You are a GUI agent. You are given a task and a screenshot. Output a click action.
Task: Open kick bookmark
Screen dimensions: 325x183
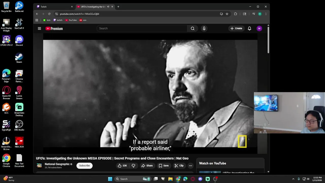[47, 20]
